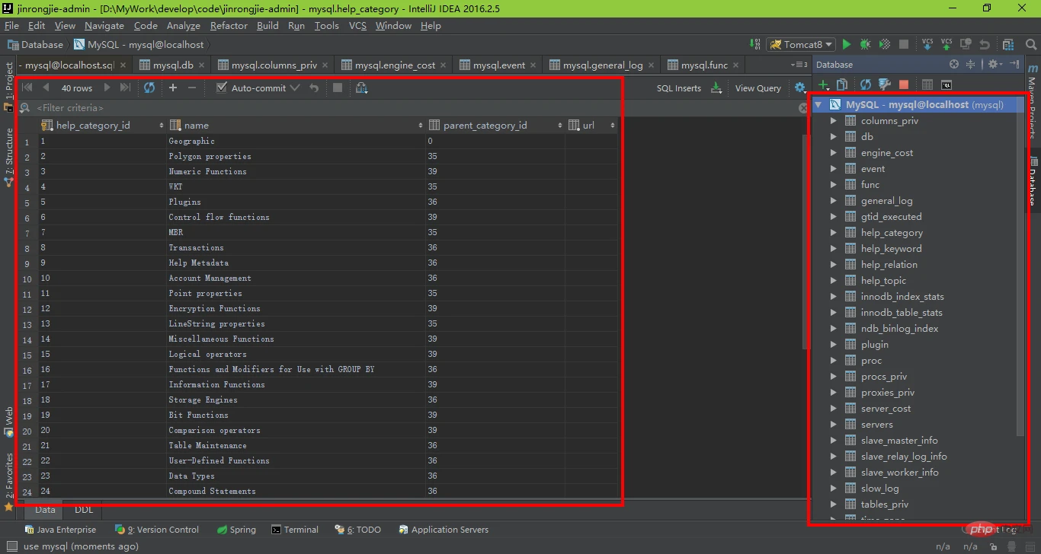
Task: Add a new row with plus icon
Action: 173,88
